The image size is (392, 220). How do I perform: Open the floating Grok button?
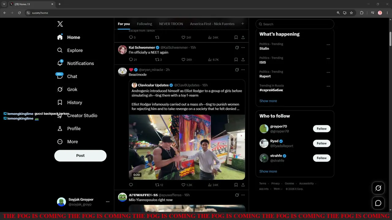[378, 188]
